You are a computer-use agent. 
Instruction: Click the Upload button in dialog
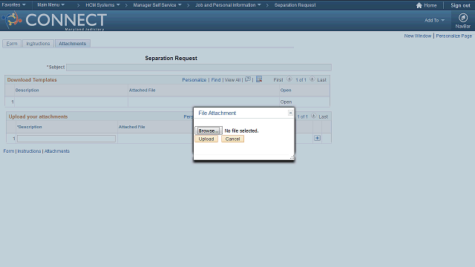(206, 139)
